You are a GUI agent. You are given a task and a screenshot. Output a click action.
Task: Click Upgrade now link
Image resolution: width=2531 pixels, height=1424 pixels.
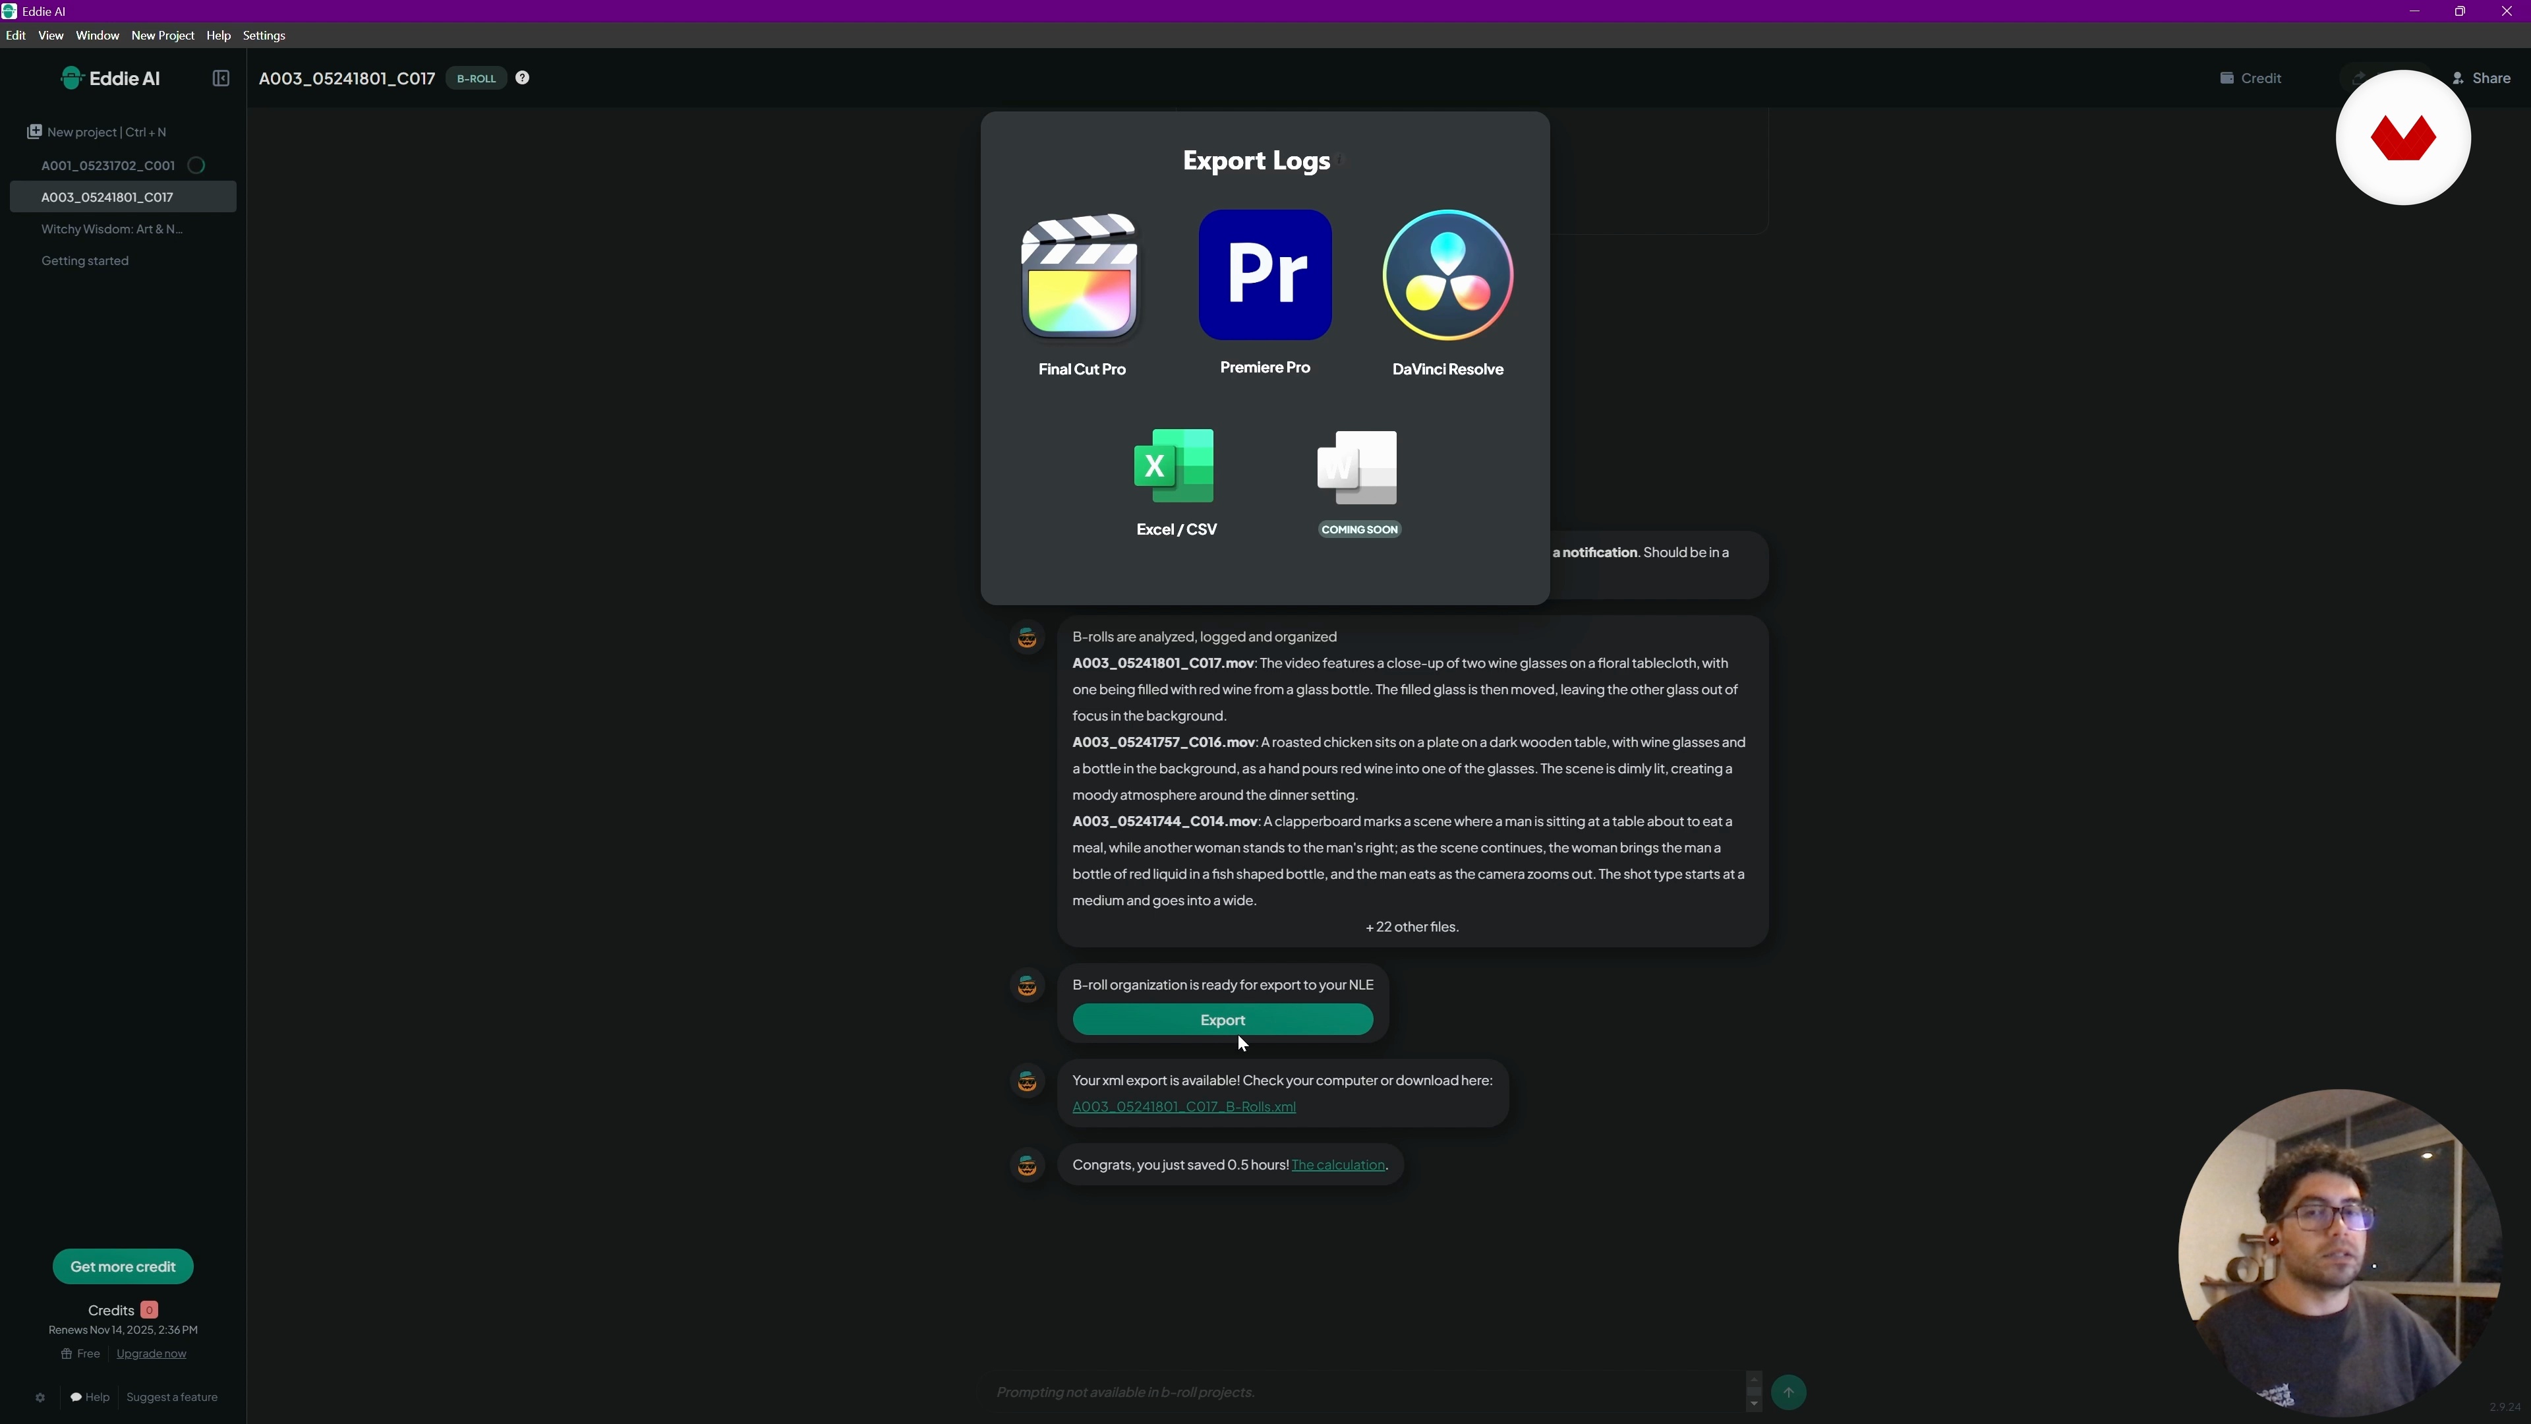[152, 1354]
